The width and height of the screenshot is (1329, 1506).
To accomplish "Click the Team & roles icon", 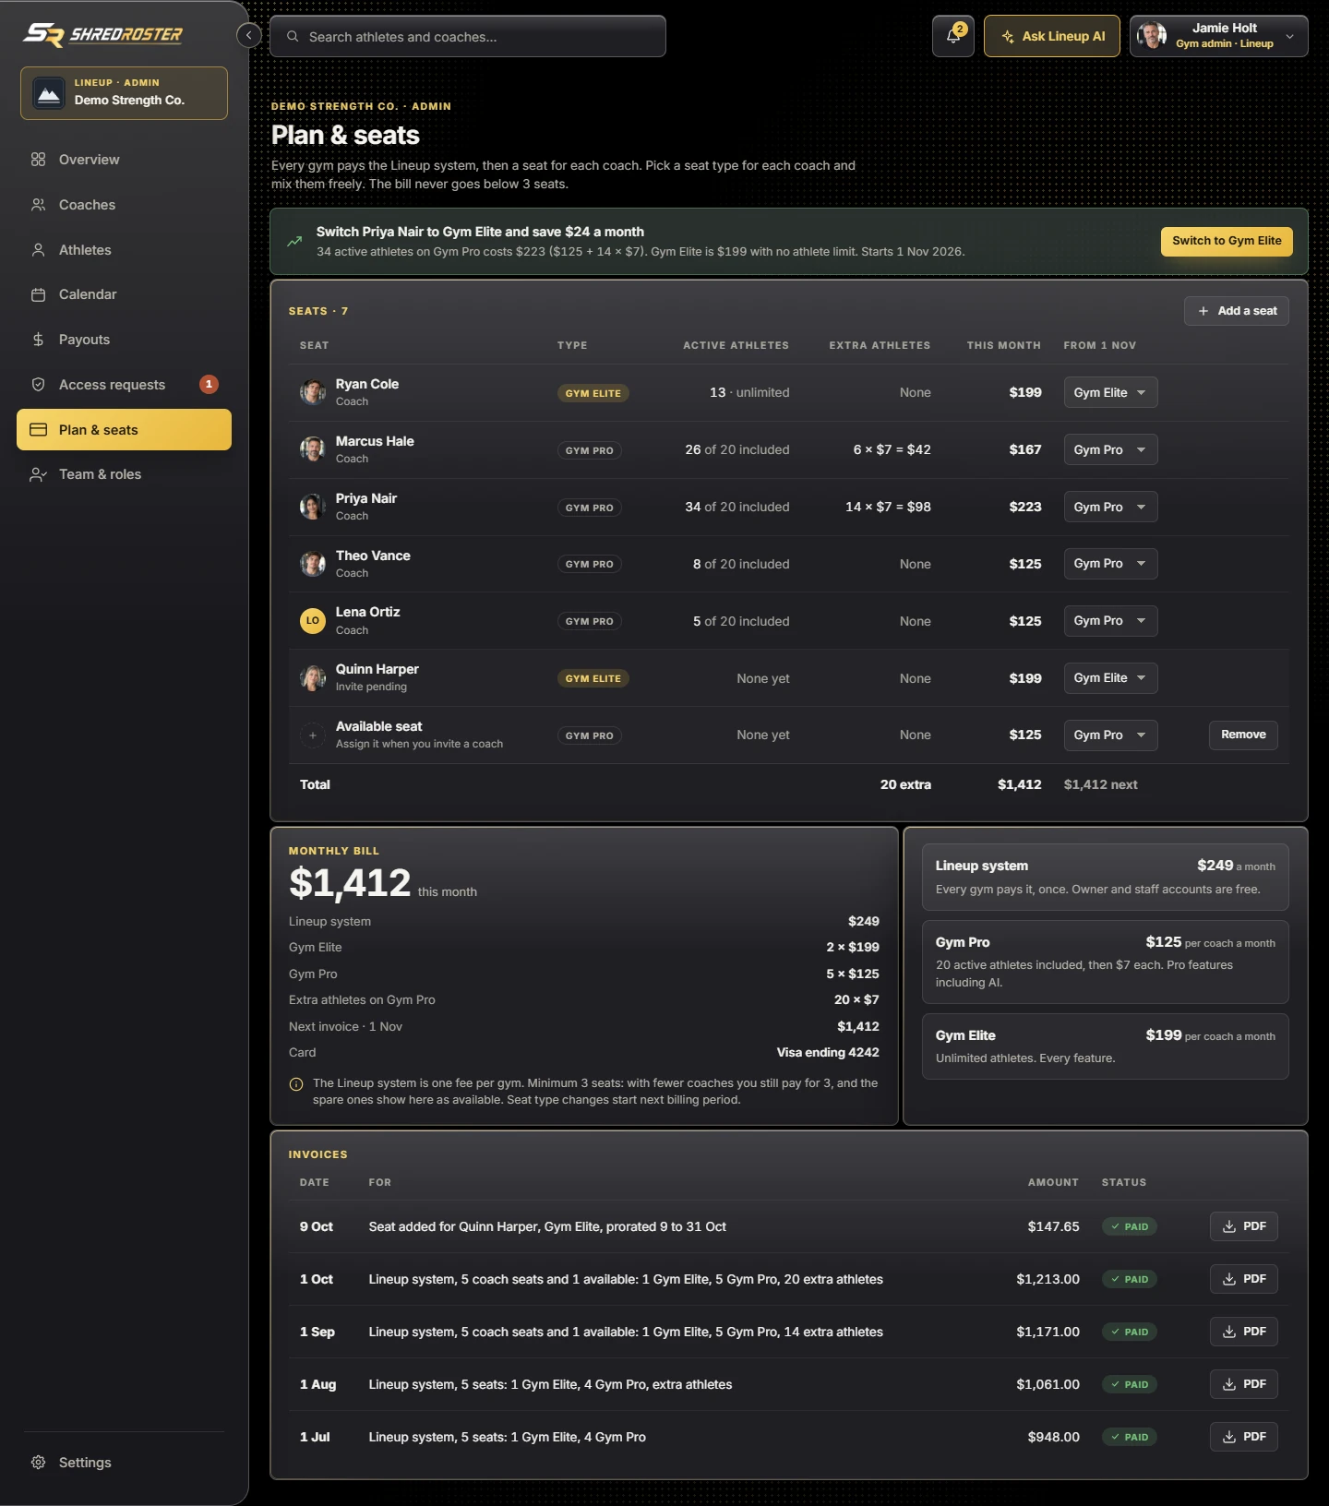I will (38, 474).
